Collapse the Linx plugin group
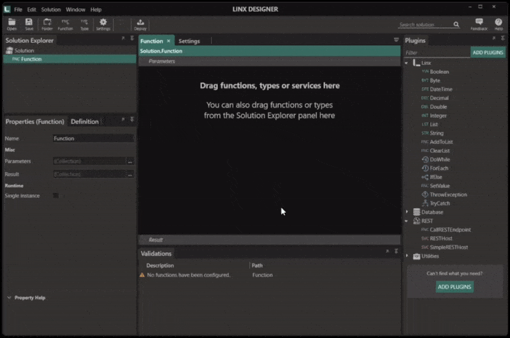The image size is (510, 338). click(407, 63)
